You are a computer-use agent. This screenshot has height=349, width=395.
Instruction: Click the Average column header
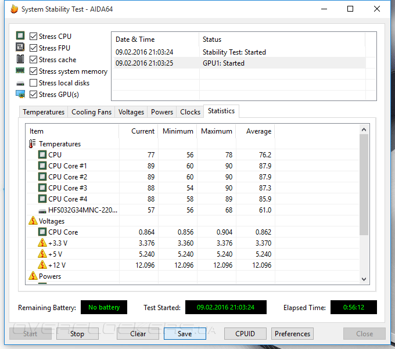(x=255, y=131)
